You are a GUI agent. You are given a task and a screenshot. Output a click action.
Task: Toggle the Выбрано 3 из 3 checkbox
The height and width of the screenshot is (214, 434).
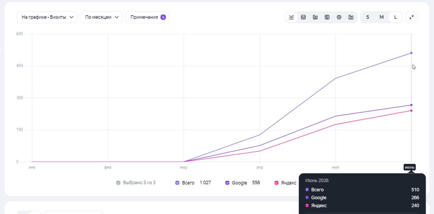(x=118, y=183)
